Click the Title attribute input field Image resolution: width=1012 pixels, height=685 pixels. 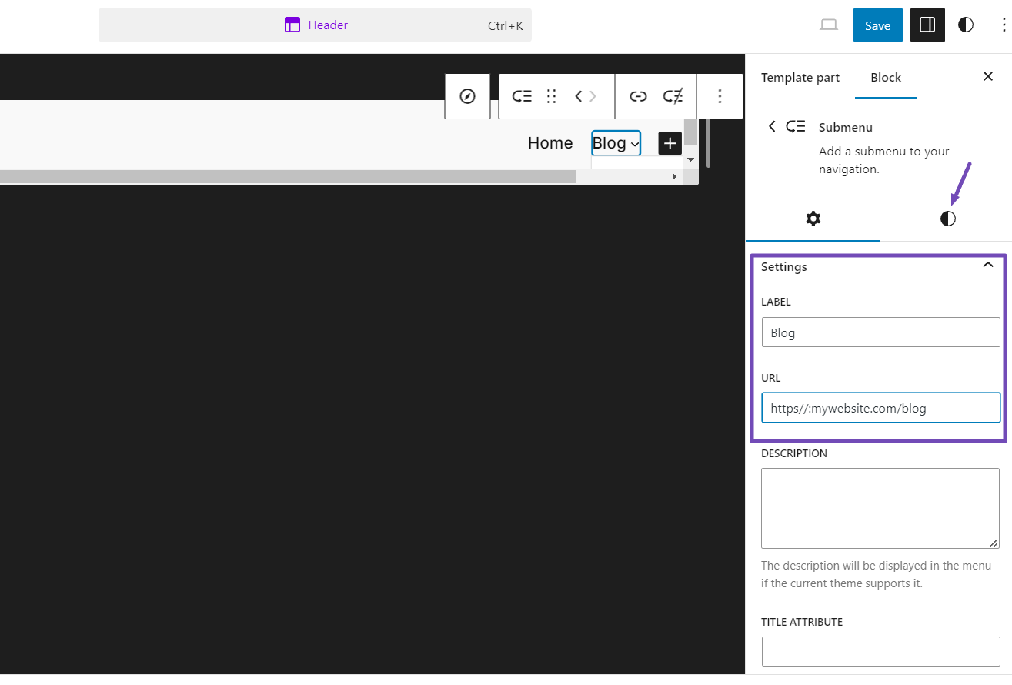880,651
